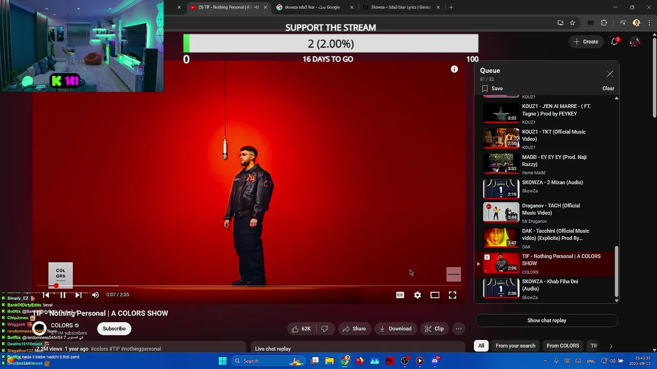The image size is (657, 369).
Task: Close the YouTube TIF tab
Action: point(265,7)
